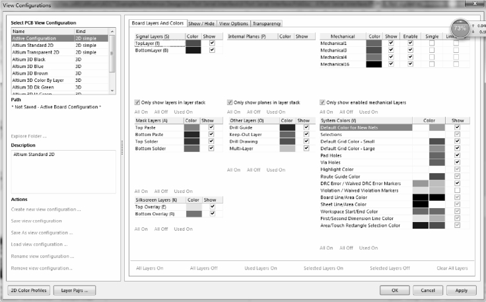This screenshot has width=486, height=302.
Task: Click Remove view configuration link
Action: [42, 268]
